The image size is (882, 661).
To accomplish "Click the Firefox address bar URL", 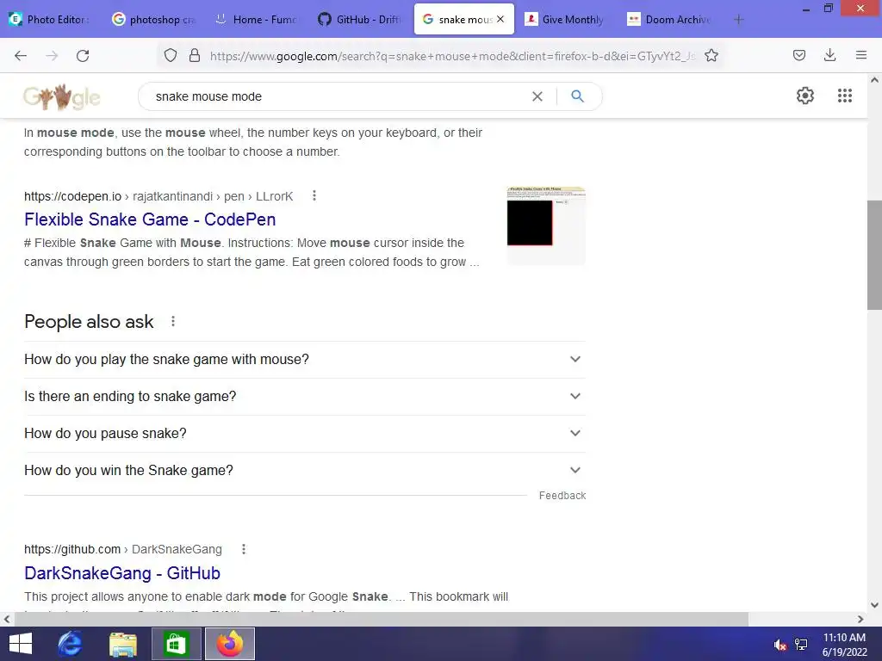I will [452, 56].
